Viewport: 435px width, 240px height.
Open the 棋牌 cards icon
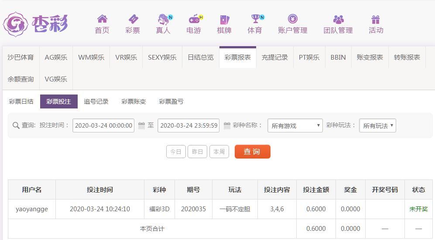(x=224, y=19)
